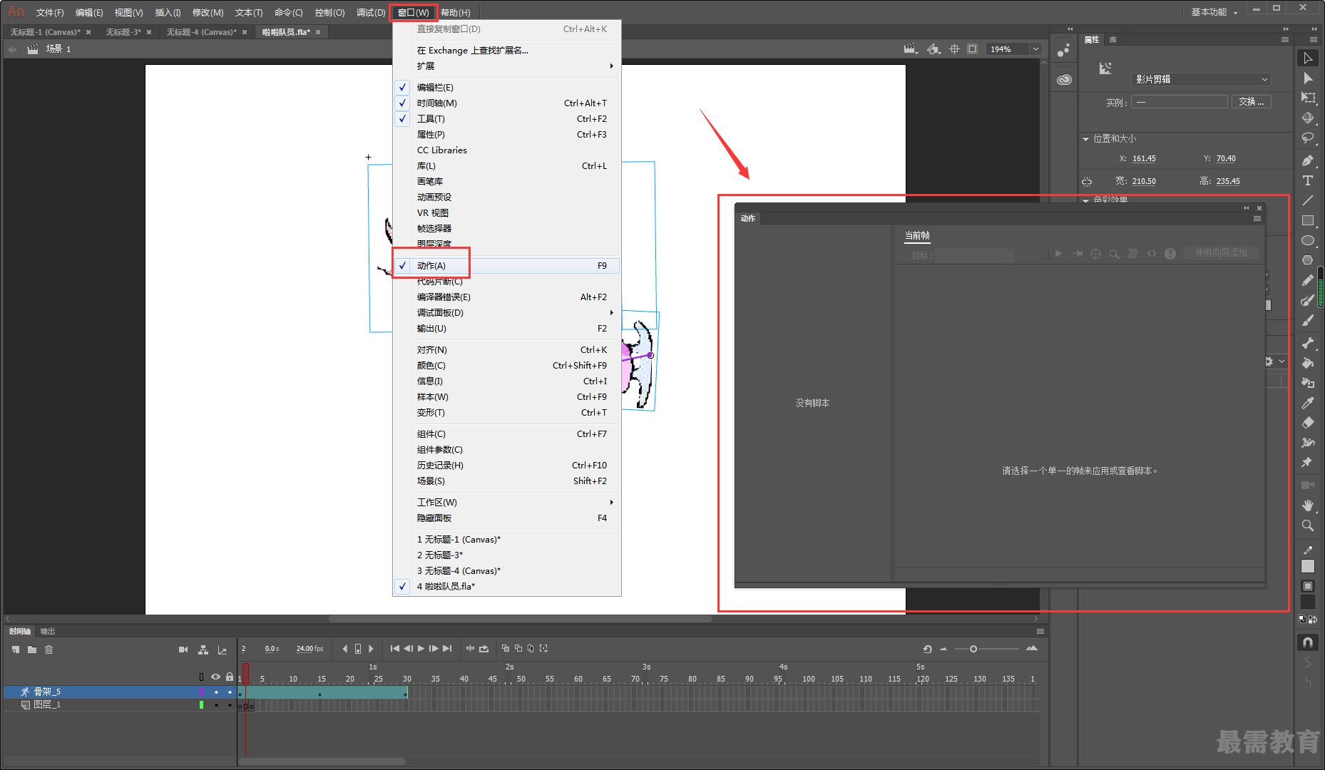
Task: Select the Zoom magnifier tool
Action: tap(1308, 525)
